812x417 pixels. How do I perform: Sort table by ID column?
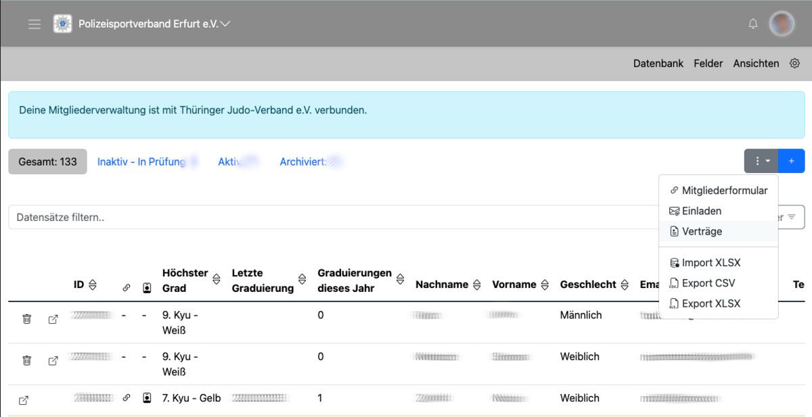(x=93, y=285)
